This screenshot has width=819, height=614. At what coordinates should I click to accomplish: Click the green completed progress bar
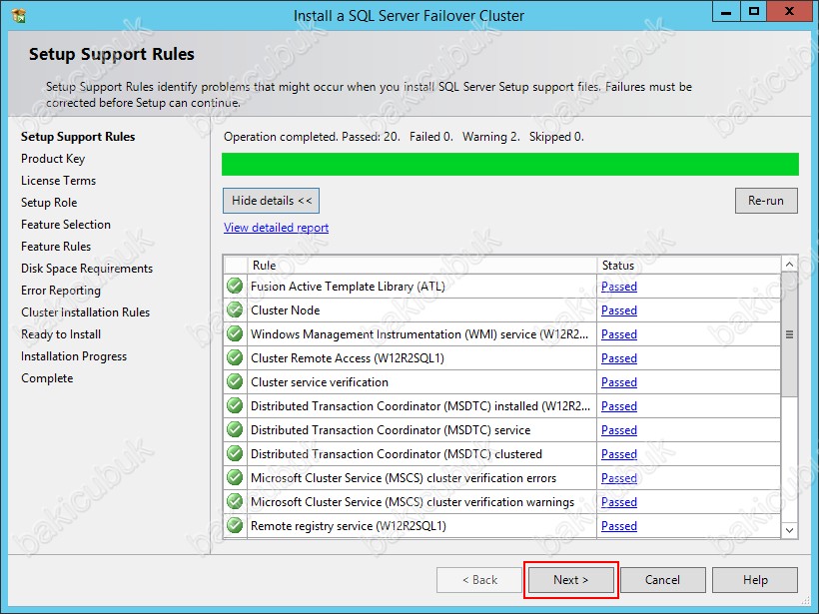509,164
